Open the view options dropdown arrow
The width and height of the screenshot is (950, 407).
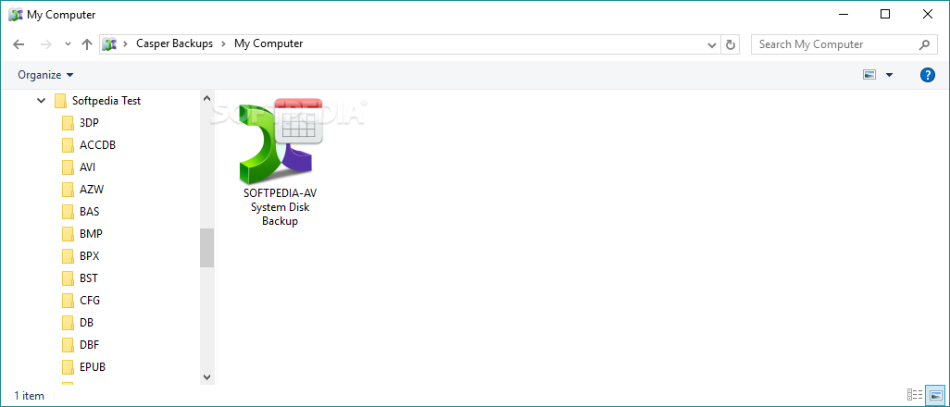(889, 75)
